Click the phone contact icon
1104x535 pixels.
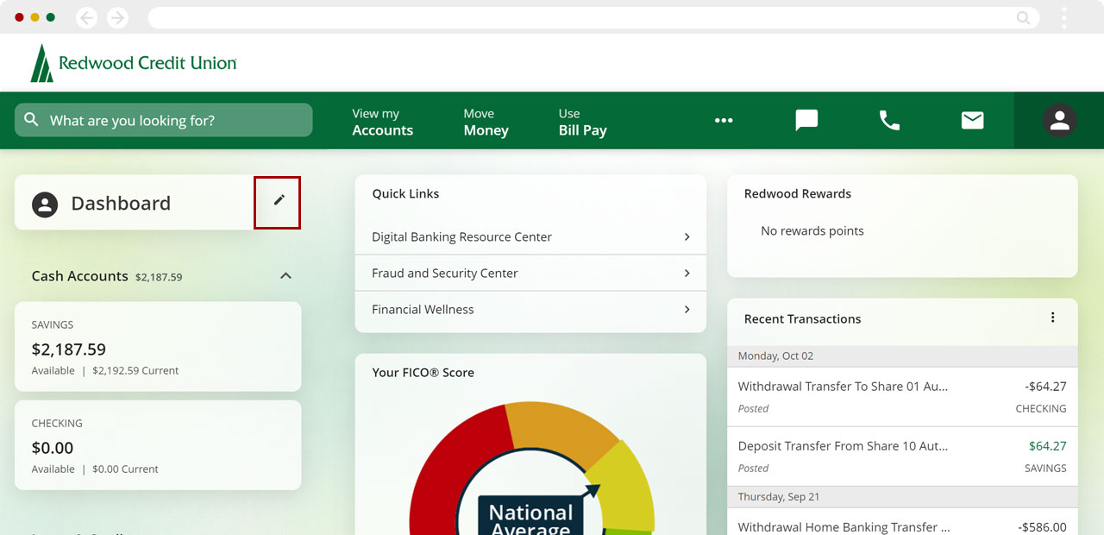889,120
